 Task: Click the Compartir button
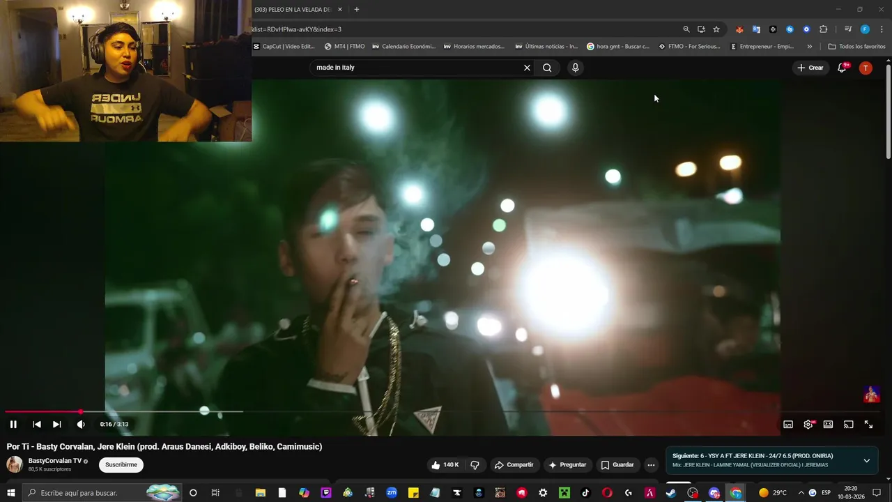point(514,465)
